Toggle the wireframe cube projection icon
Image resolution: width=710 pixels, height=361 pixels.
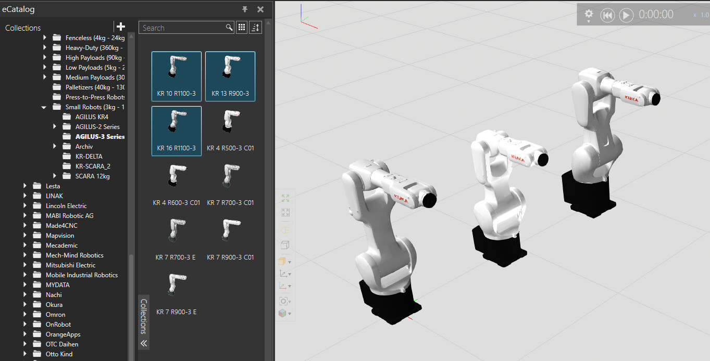(285, 245)
